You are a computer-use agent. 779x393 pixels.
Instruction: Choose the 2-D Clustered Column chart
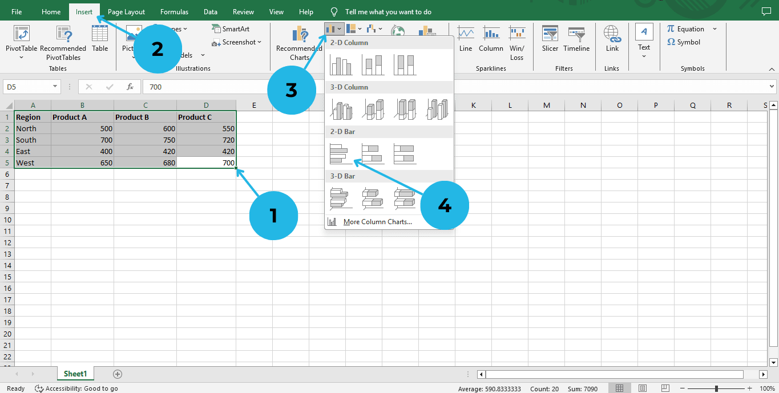tap(341, 65)
